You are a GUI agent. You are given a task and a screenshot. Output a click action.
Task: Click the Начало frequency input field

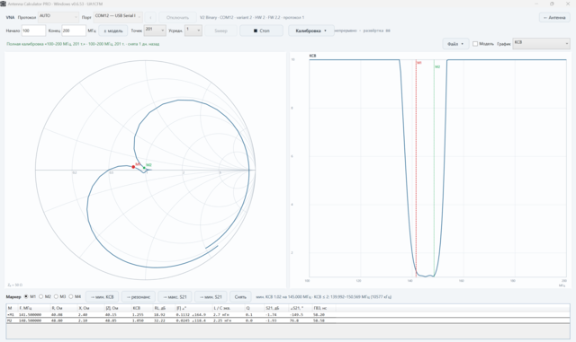pyautogui.click(x=33, y=31)
